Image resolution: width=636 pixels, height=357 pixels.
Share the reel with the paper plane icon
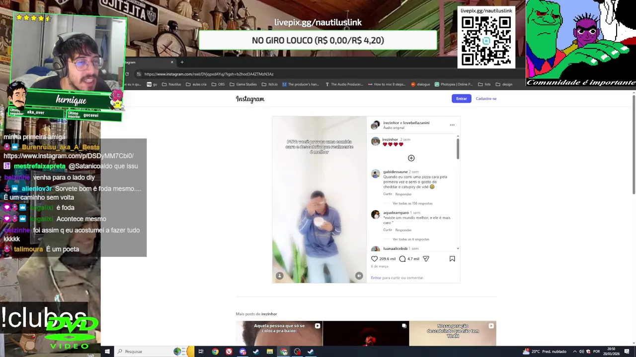pyautogui.click(x=426, y=259)
